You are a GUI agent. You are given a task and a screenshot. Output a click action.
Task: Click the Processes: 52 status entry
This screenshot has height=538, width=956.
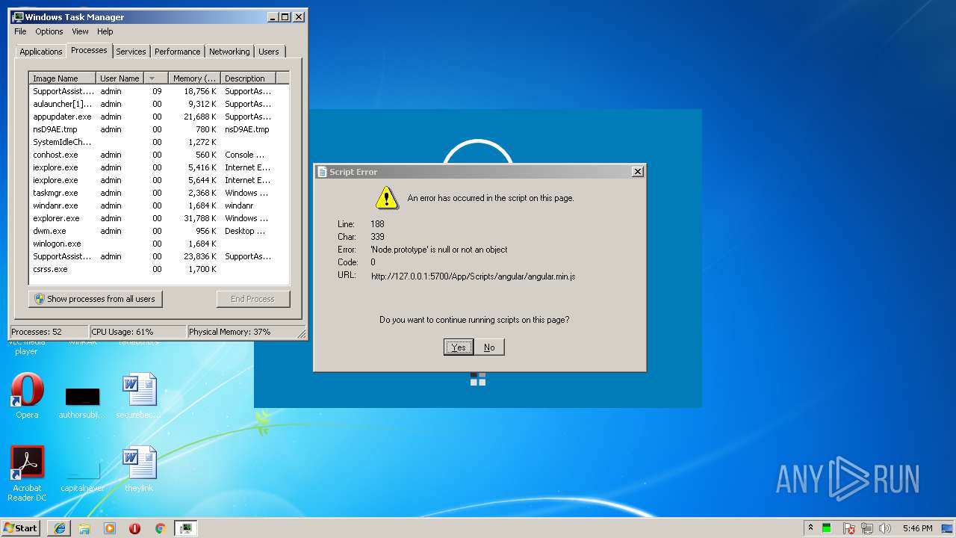(x=49, y=332)
